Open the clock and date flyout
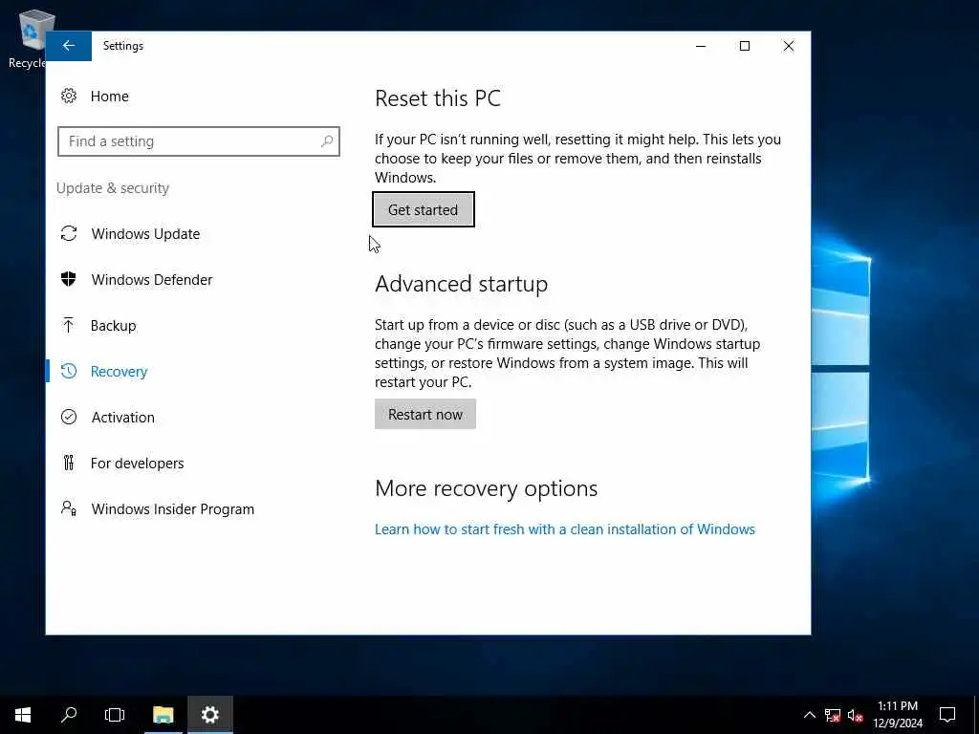Image resolution: width=979 pixels, height=734 pixels. click(x=898, y=715)
